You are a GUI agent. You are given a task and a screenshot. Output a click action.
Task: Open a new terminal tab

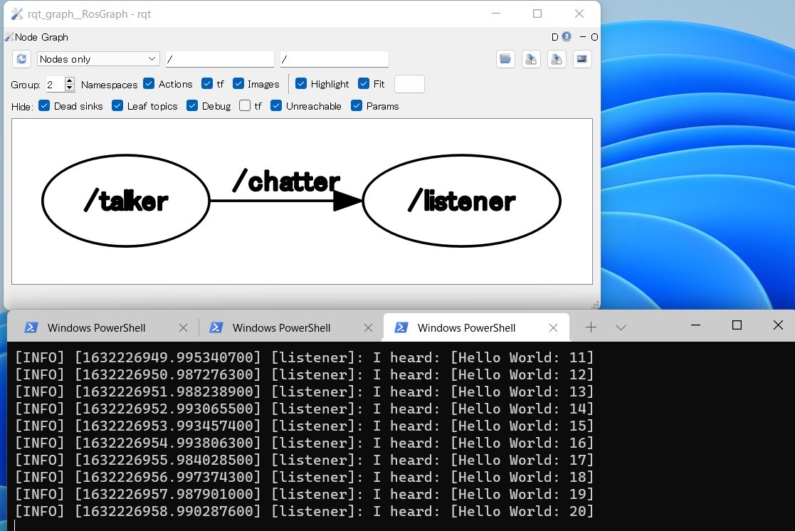pyautogui.click(x=591, y=327)
